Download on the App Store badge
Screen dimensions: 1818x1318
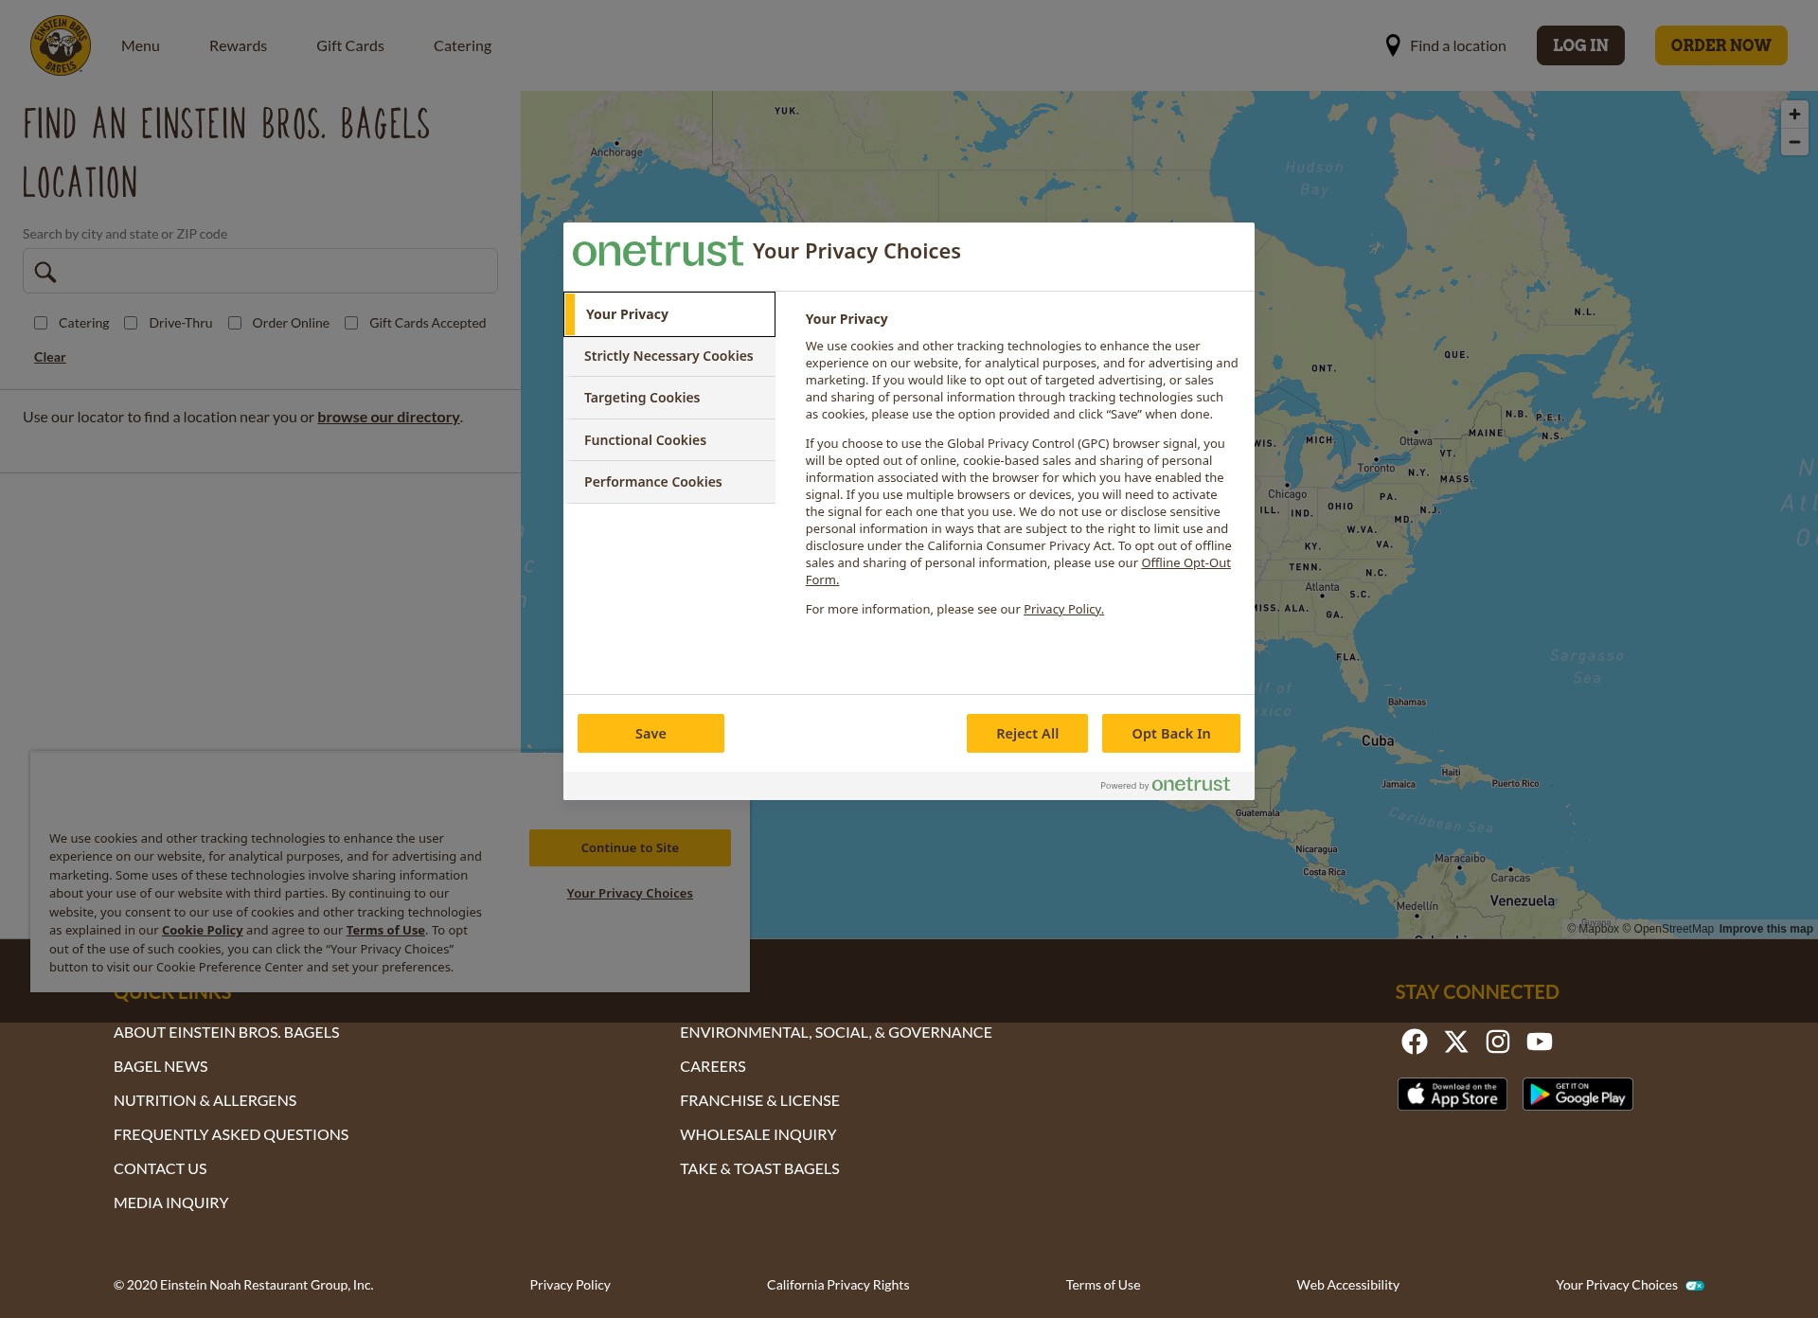(x=1453, y=1095)
